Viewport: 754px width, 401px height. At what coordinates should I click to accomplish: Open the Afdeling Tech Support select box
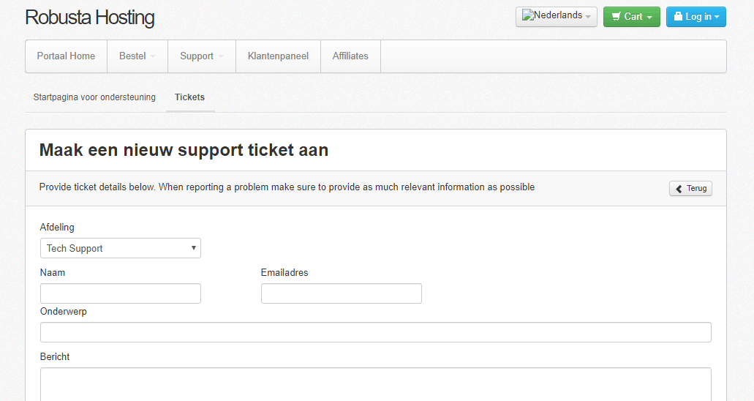coord(121,248)
